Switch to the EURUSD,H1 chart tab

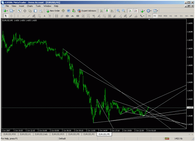point(25,134)
